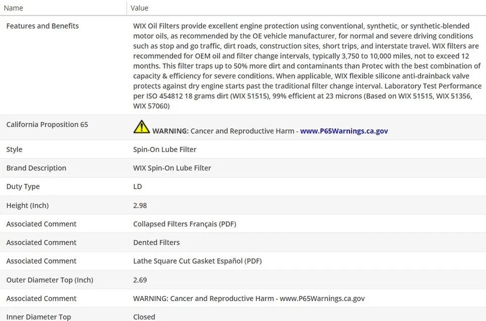Screen dimensions: 486x321
Task: Click the Name column header
Action: pos(14,8)
